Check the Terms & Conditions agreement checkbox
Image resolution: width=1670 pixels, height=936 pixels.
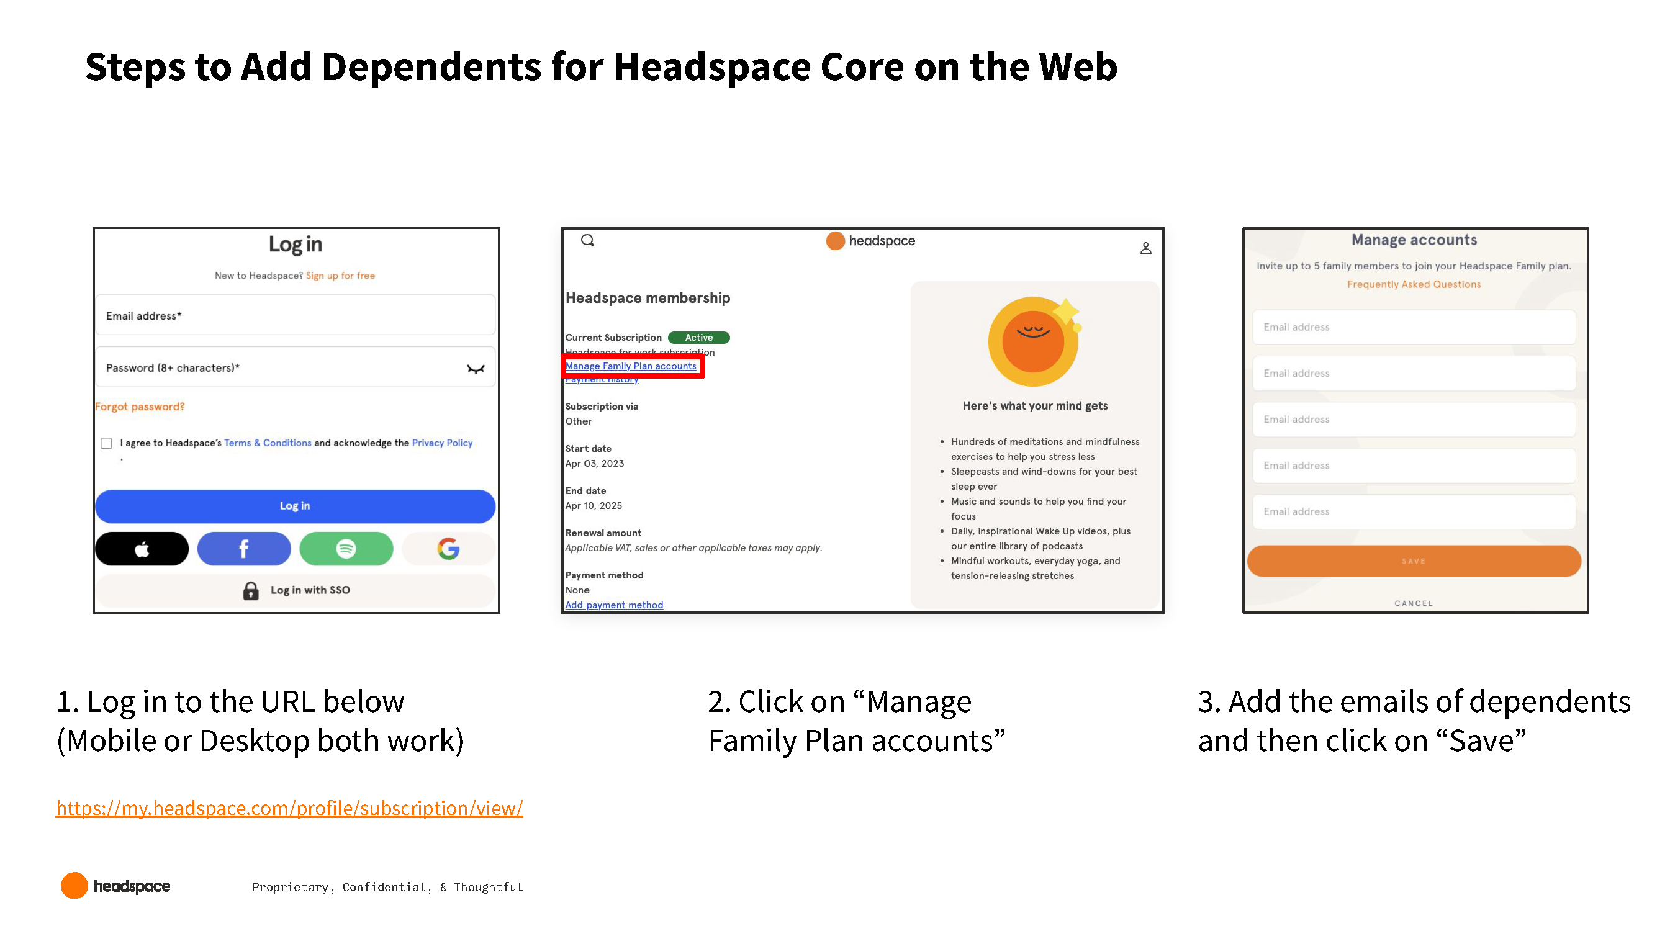106,443
